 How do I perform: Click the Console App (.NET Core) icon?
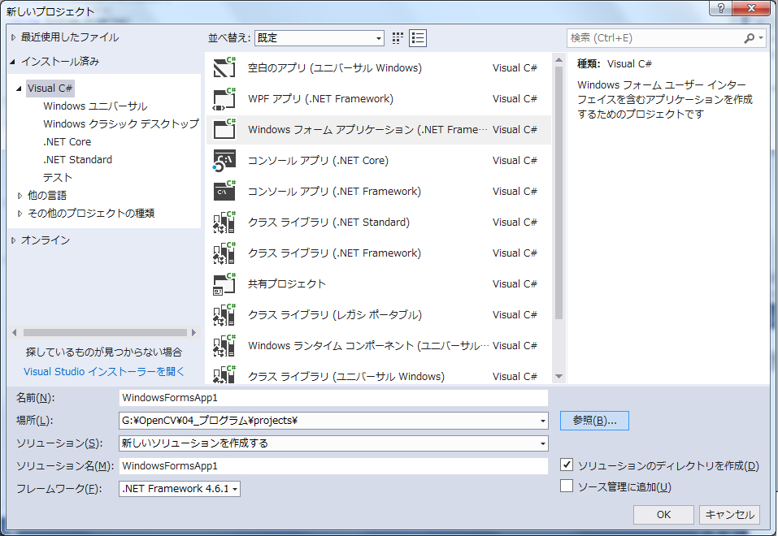(224, 161)
